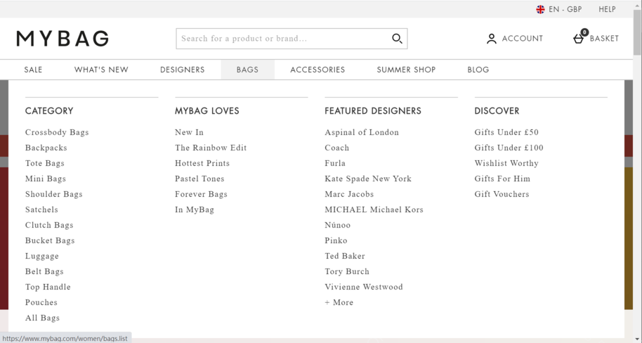Open the Accessories menu
This screenshot has width=642, height=343.
click(x=317, y=70)
